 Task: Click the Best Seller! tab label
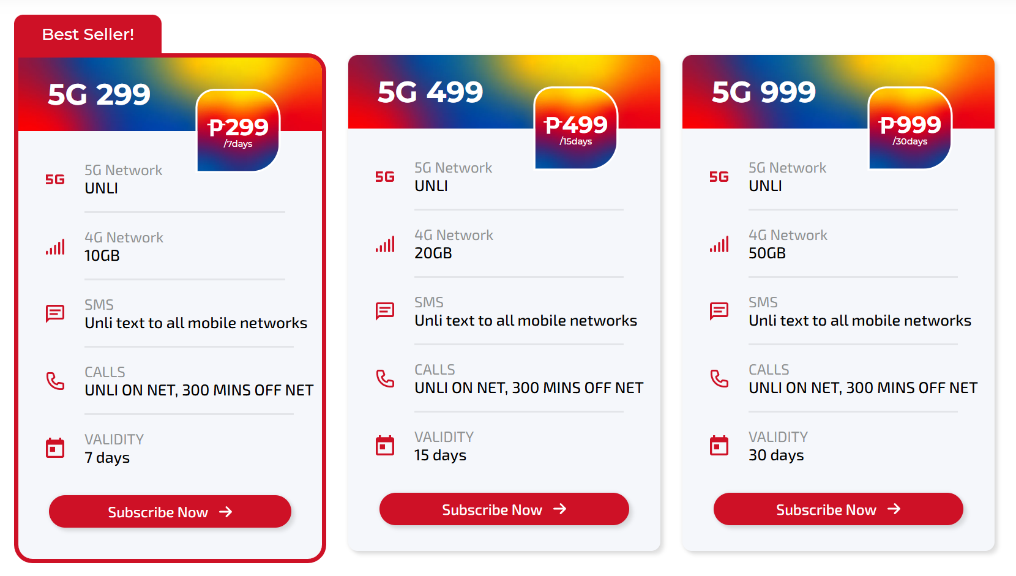[88, 34]
